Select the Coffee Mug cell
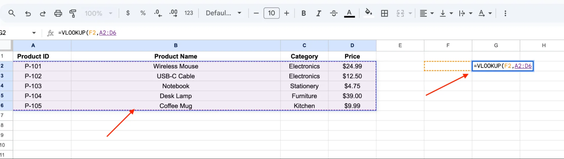The height and width of the screenshot is (159, 564). (x=176, y=106)
